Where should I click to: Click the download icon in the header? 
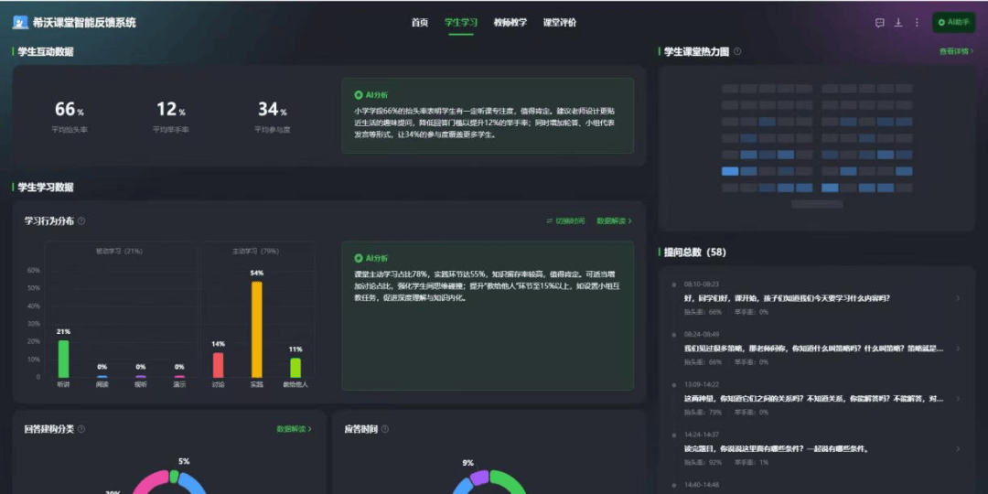point(898,23)
